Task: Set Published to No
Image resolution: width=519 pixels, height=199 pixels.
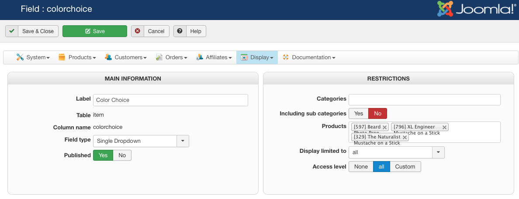Action: point(122,155)
